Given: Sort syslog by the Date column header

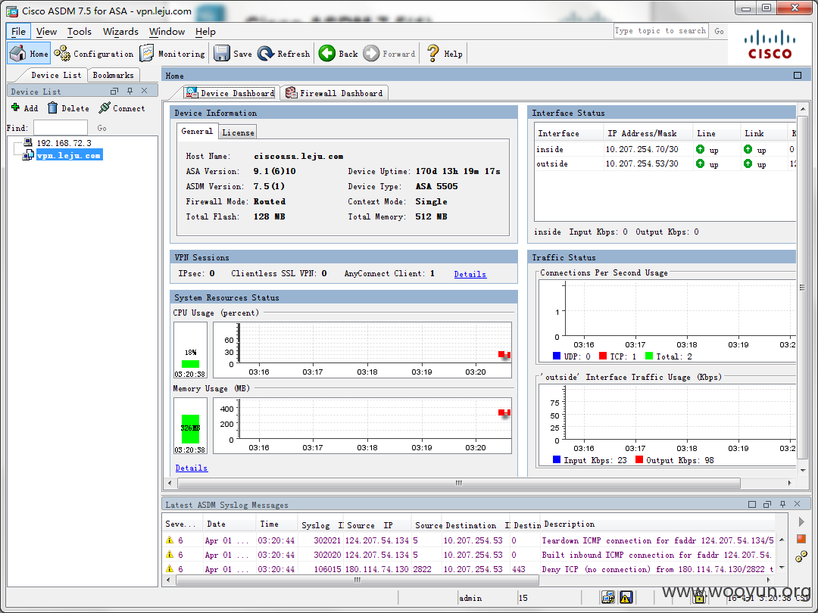Looking at the screenshot, I should (x=229, y=524).
